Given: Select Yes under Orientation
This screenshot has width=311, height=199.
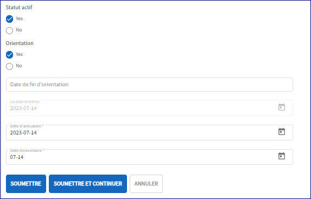Looking at the screenshot, I should (9, 55).
